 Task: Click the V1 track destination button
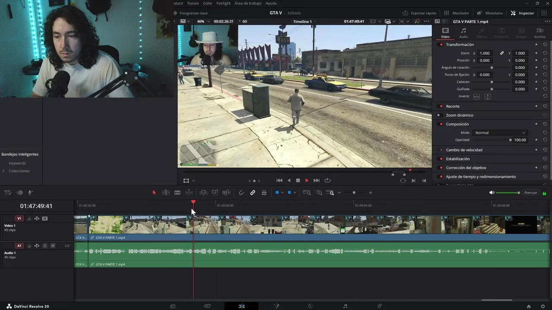click(19, 219)
